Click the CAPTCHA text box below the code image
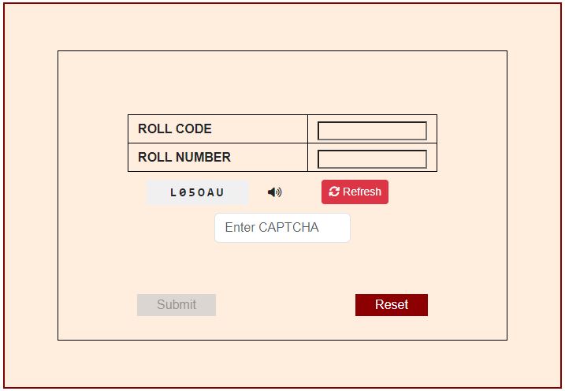Image resolution: width=565 pixels, height=391 pixels. coord(282,228)
